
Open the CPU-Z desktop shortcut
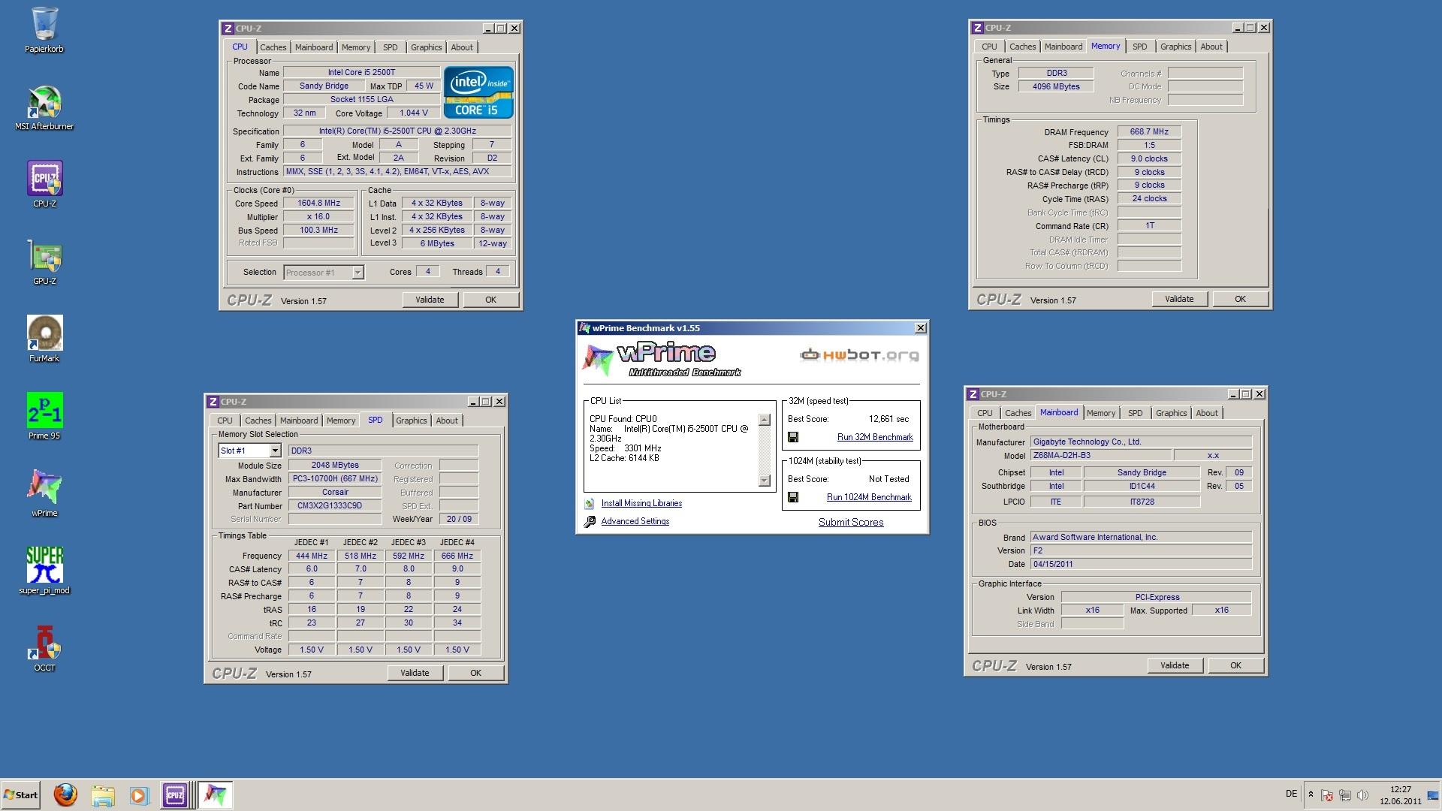(x=44, y=185)
